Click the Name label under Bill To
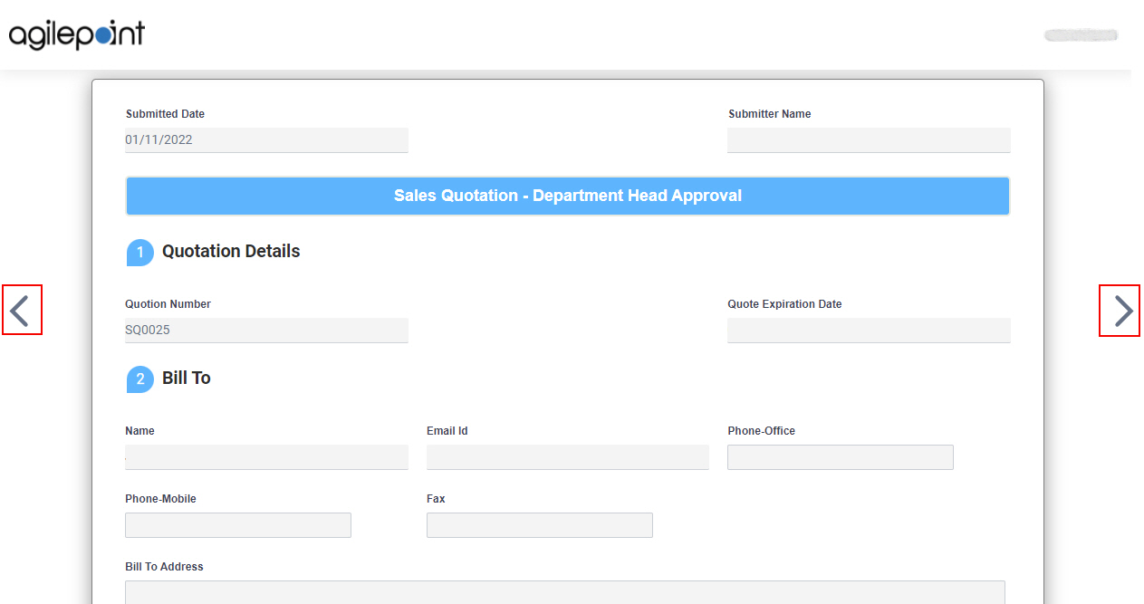The height and width of the screenshot is (604, 1144). point(140,431)
